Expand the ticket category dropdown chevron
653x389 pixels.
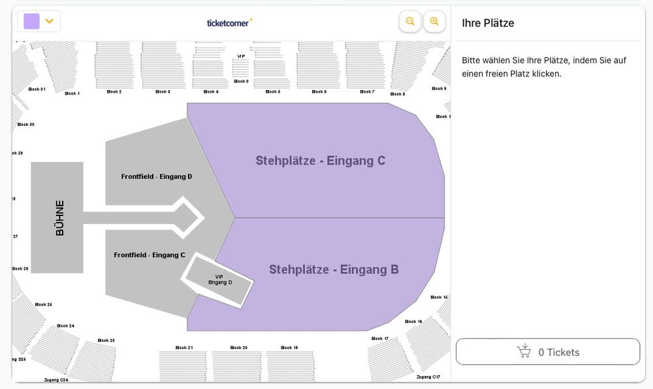point(48,21)
